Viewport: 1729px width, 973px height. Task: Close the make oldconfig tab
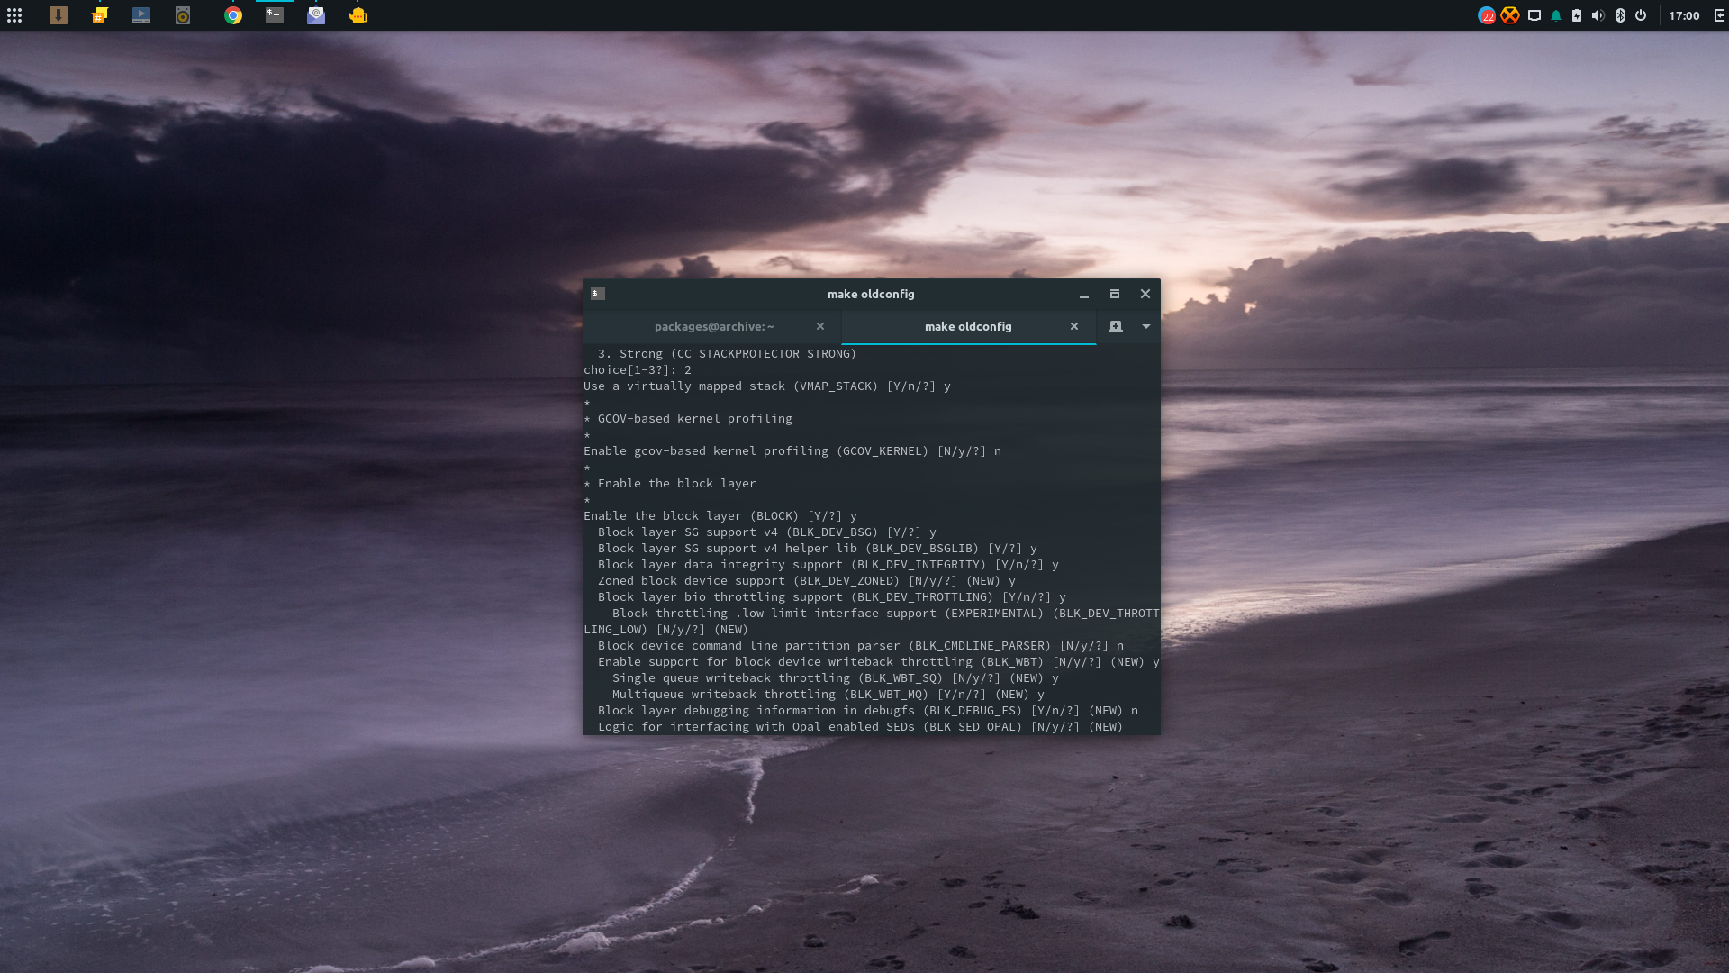1074,326
